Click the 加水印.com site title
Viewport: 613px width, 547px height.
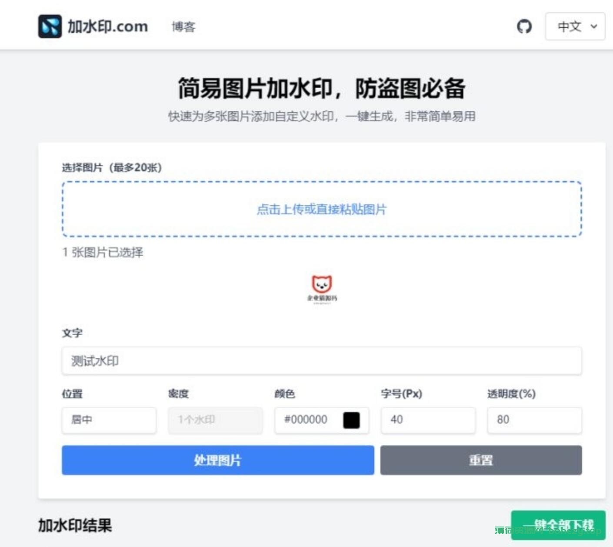click(108, 27)
